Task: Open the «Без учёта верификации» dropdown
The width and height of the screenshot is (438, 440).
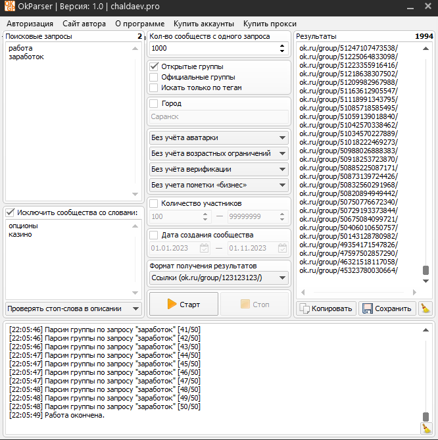Action: click(x=218, y=169)
